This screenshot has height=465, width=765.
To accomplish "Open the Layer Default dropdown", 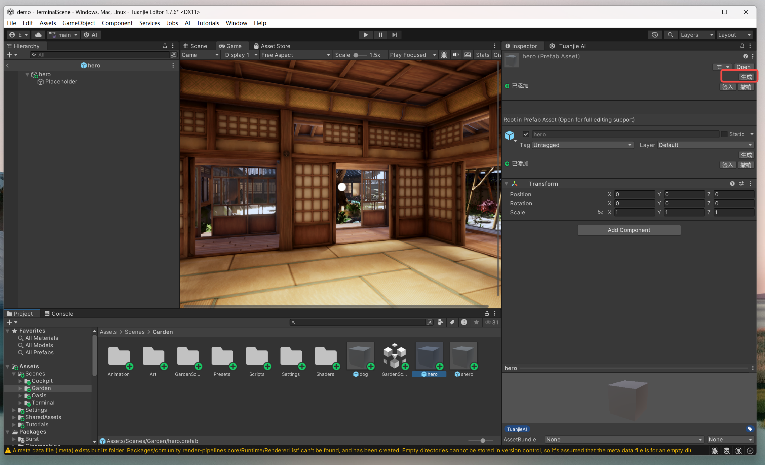I will pos(705,145).
